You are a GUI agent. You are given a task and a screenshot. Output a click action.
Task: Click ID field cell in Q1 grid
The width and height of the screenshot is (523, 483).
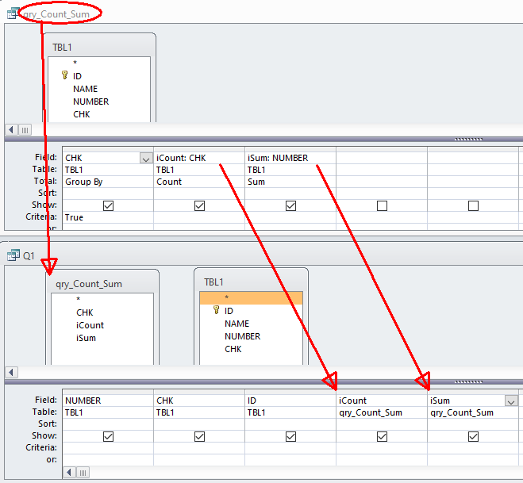(x=290, y=401)
